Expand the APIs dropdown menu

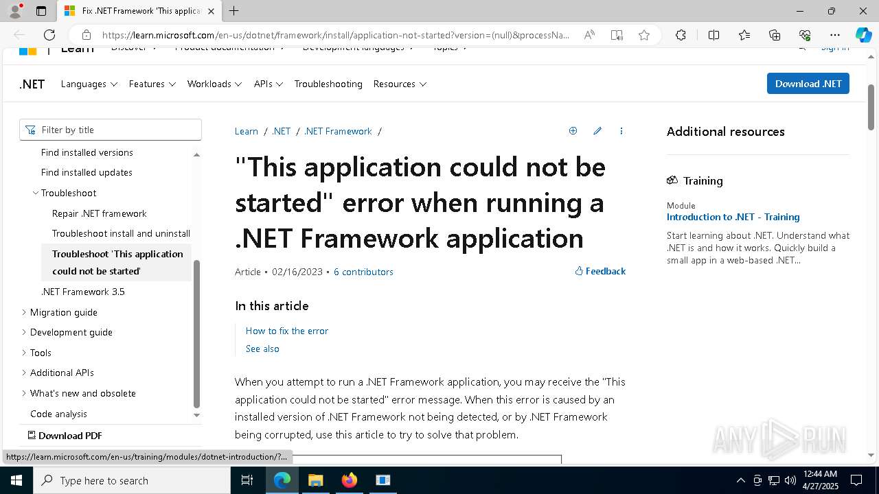pyautogui.click(x=269, y=84)
